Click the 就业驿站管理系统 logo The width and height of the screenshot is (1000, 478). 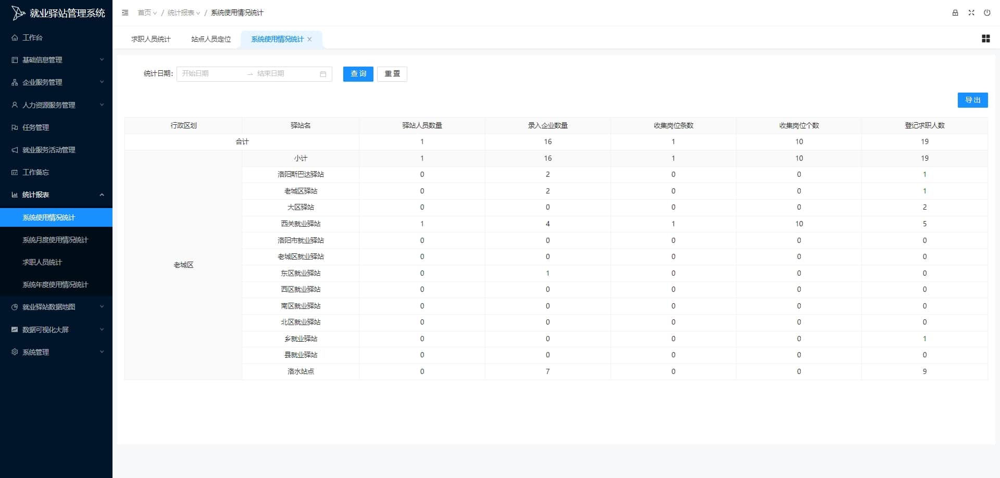point(18,13)
